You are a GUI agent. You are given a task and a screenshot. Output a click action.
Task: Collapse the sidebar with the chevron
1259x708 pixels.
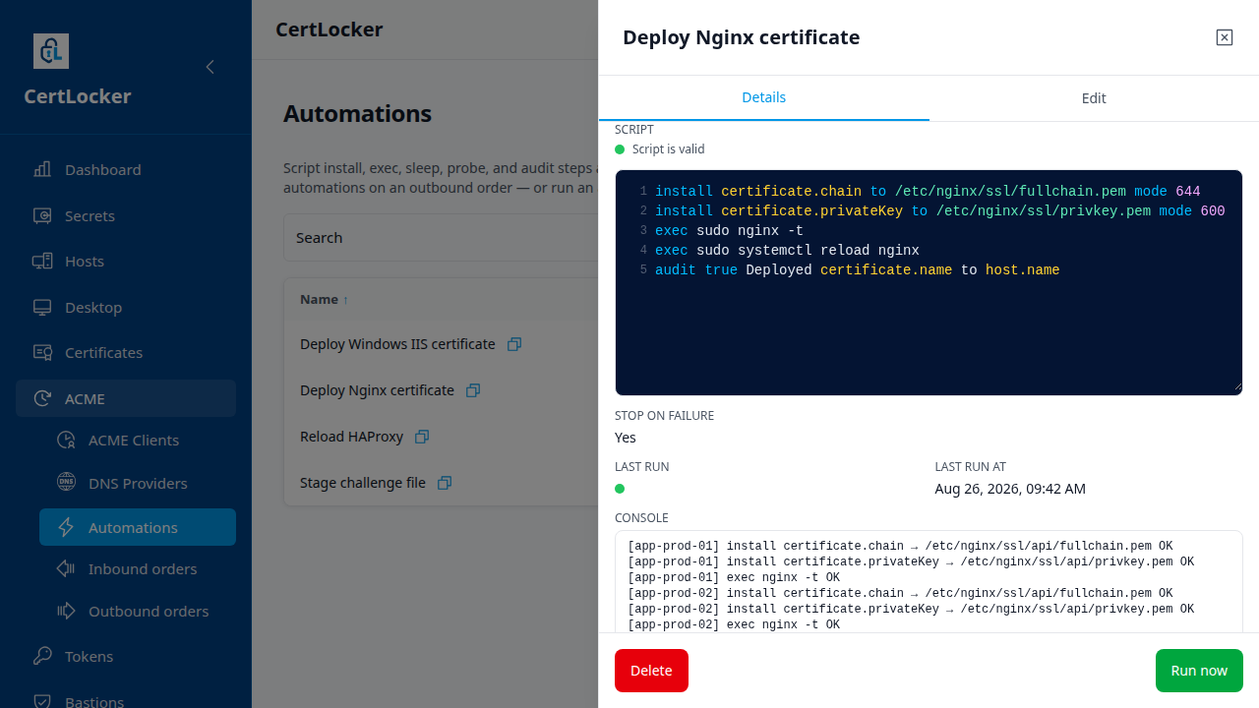tap(210, 67)
